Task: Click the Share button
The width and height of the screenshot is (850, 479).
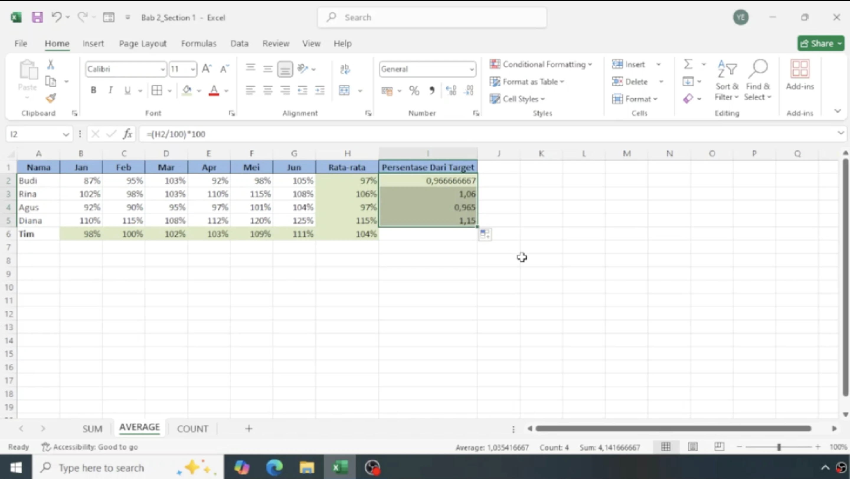Action: [820, 43]
